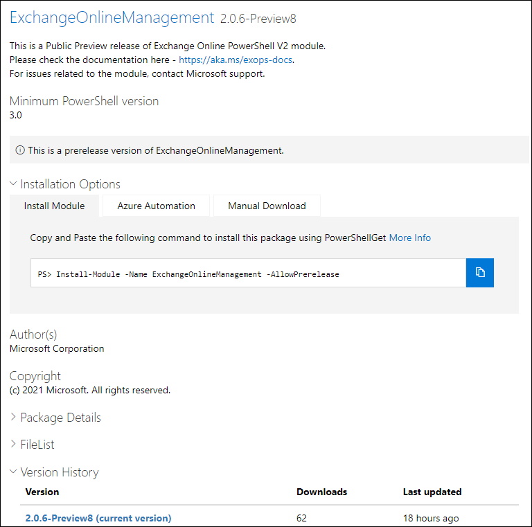Click the Minimum PowerShell version value 3.0
532x527 pixels.
click(x=16, y=115)
